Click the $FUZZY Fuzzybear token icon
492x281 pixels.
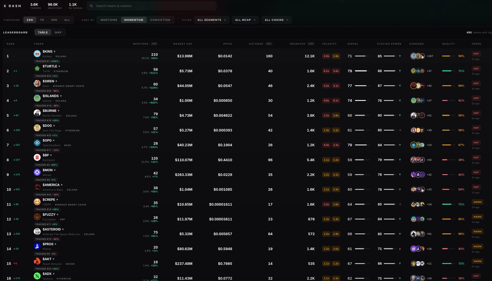tap(37, 217)
